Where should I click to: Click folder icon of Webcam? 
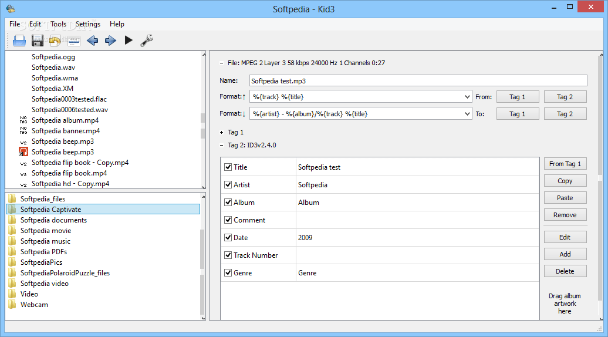point(12,305)
